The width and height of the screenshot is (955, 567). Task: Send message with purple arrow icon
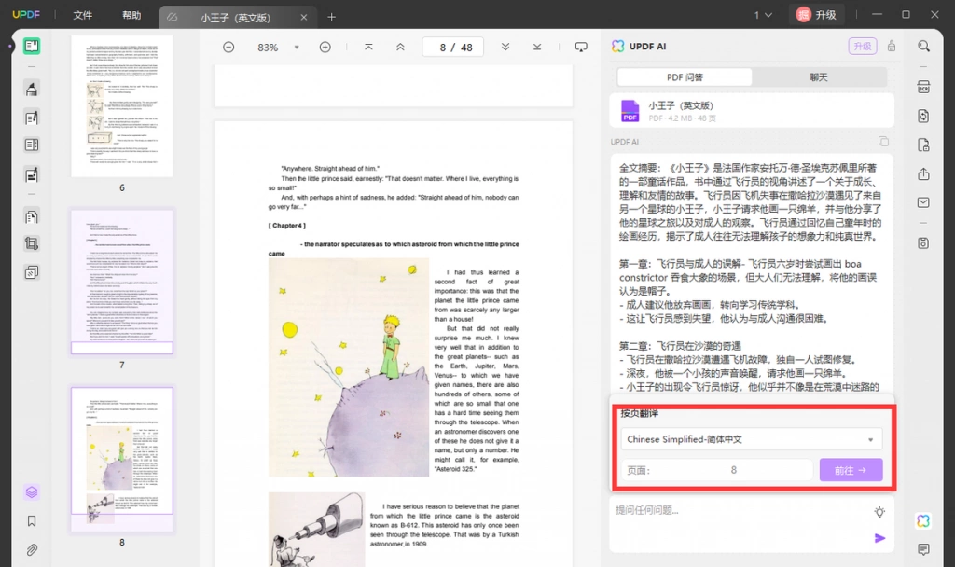tap(879, 538)
